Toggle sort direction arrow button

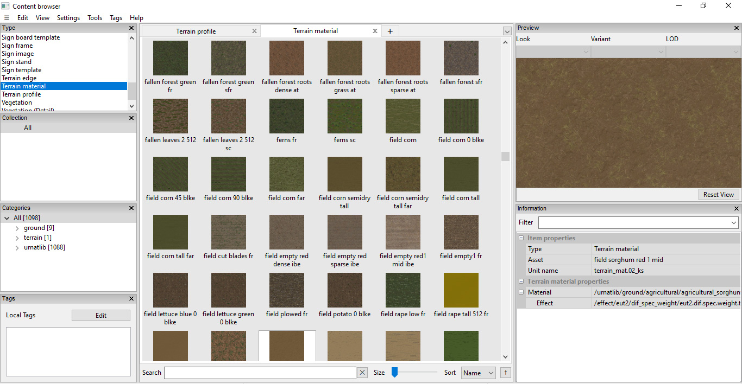click(505, 373)
